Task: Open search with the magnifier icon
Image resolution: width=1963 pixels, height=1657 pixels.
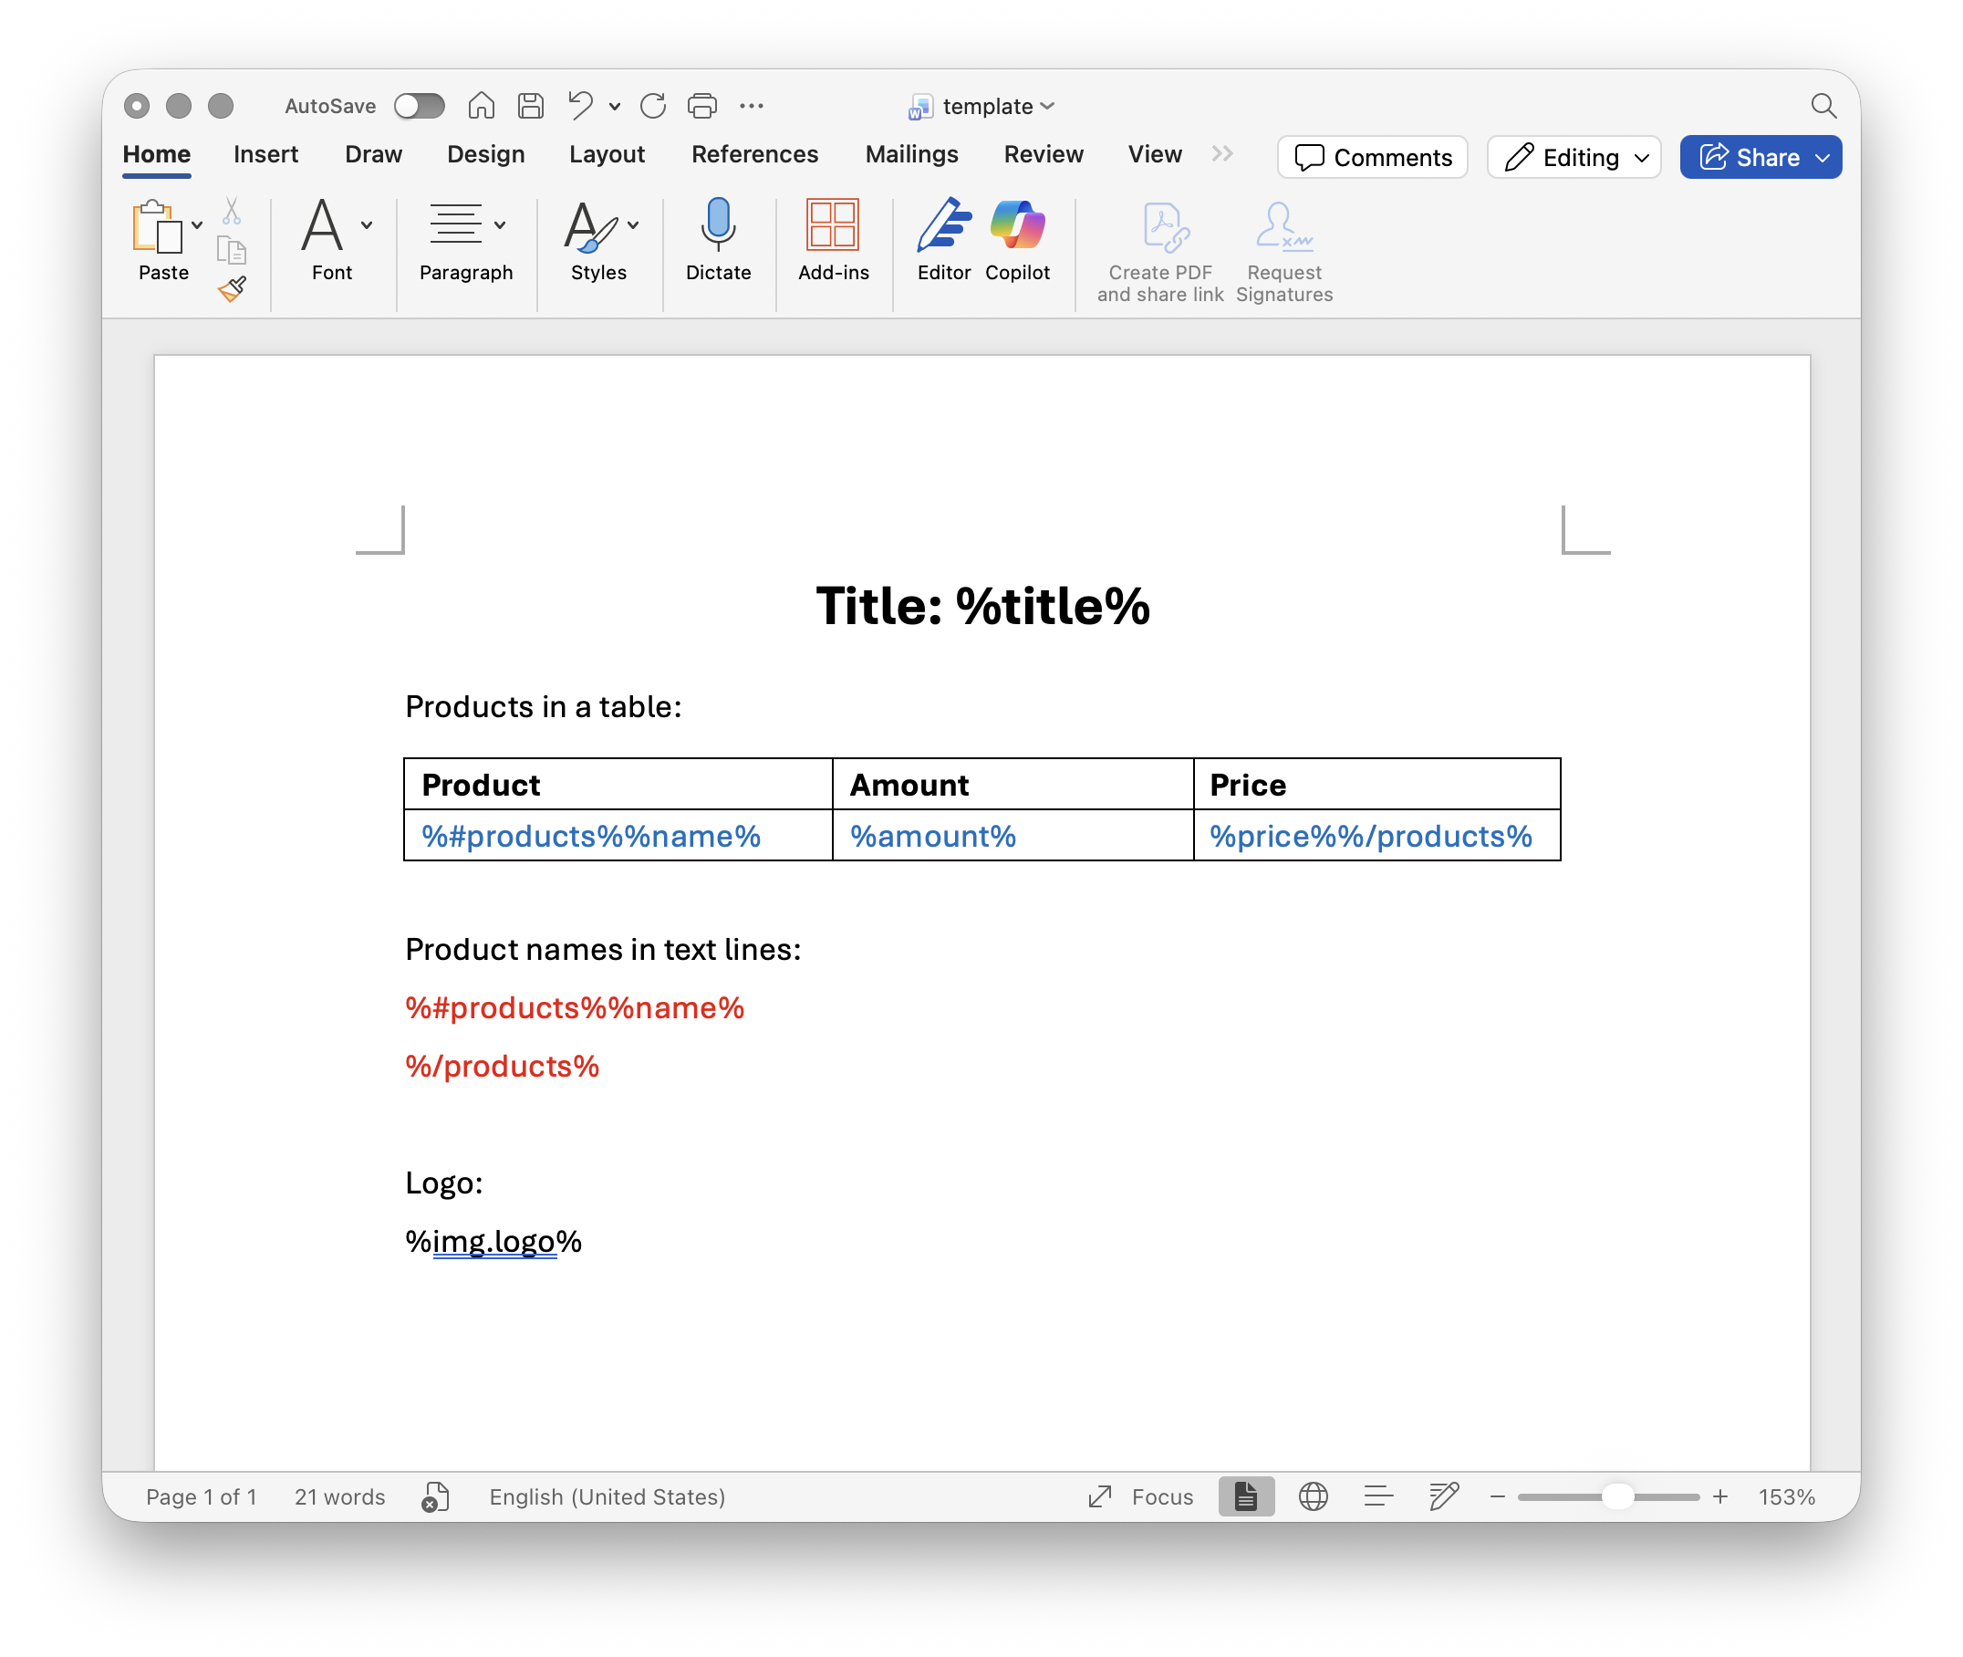Action: [1823, 106]
